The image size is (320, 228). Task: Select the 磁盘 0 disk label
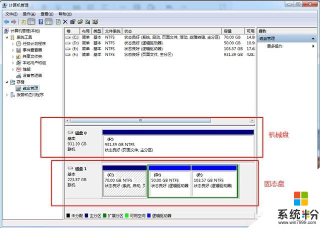pyautogui.click(x=81, y=133)
